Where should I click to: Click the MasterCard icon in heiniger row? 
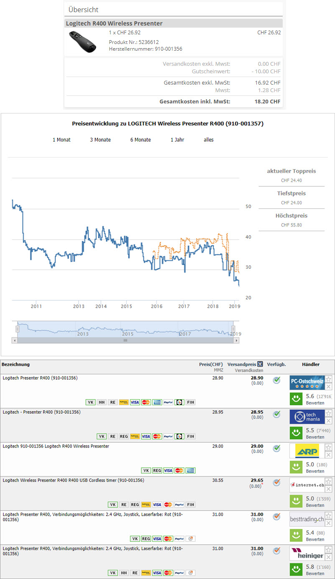click(168, 573)
